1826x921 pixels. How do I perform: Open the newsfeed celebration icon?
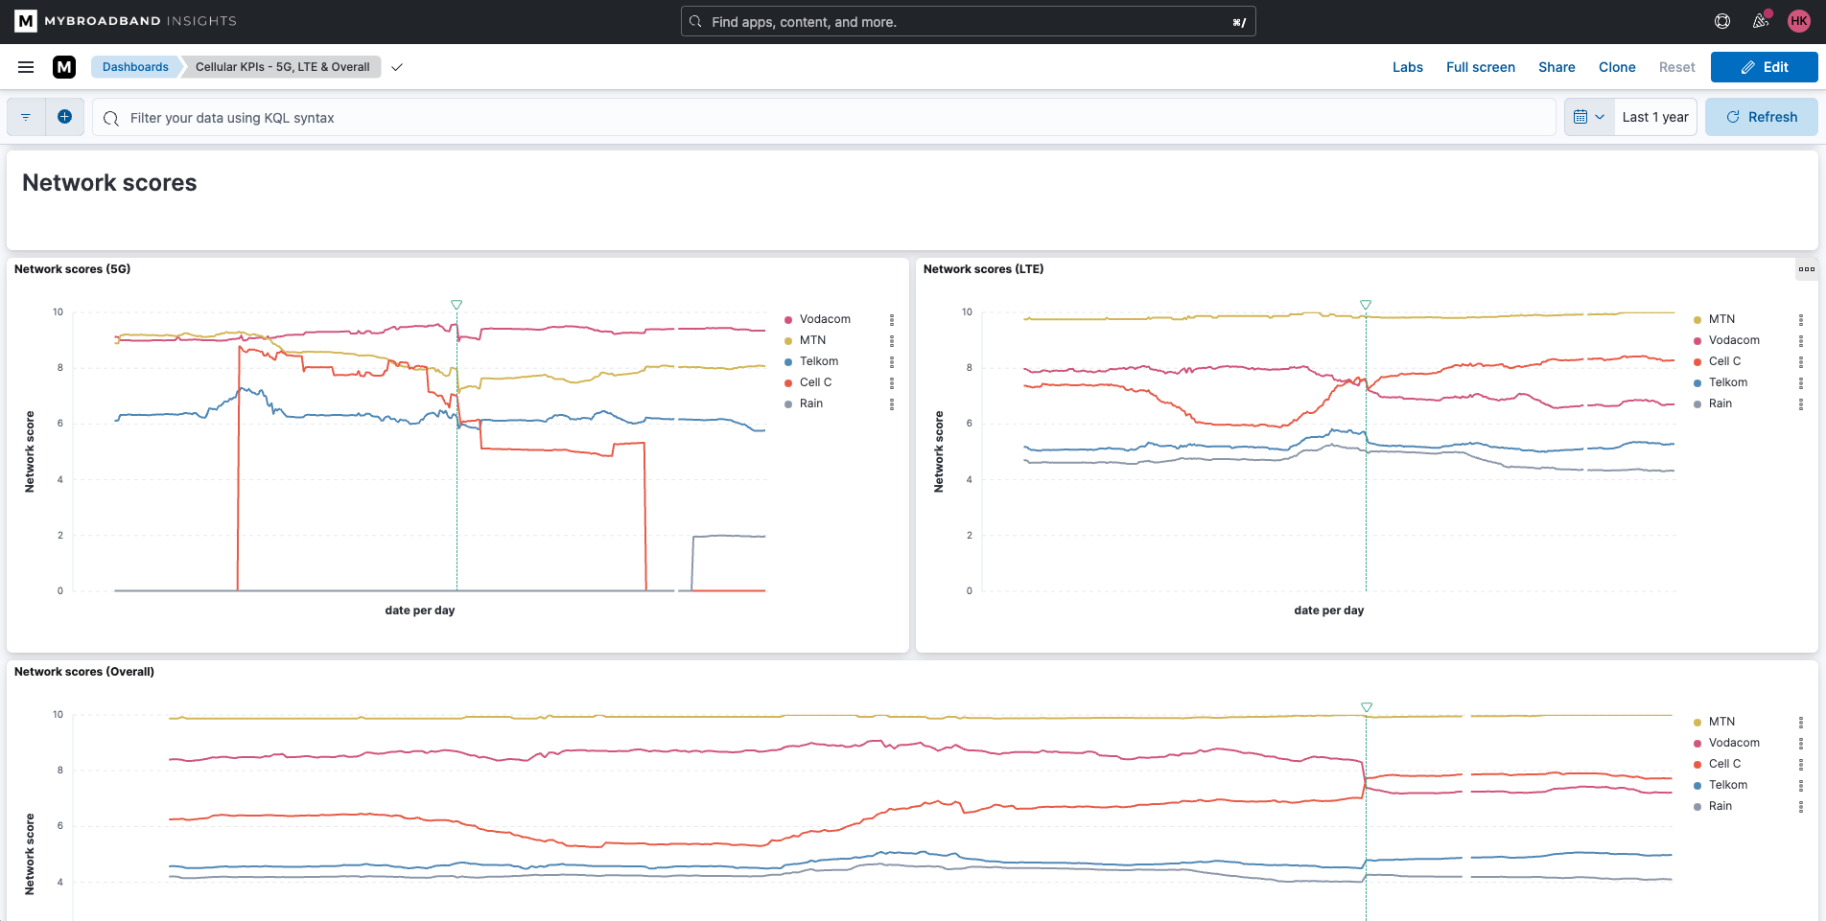tap(1761, 21)
